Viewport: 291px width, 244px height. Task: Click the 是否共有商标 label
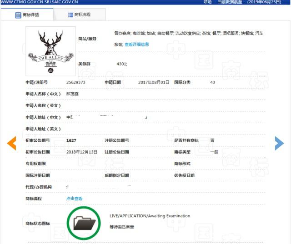click(186, 140)
